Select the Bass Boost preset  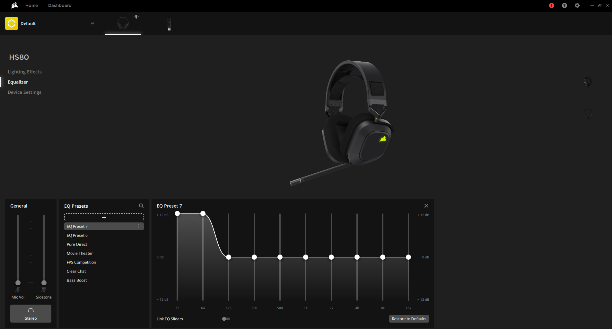click(77, 280)
